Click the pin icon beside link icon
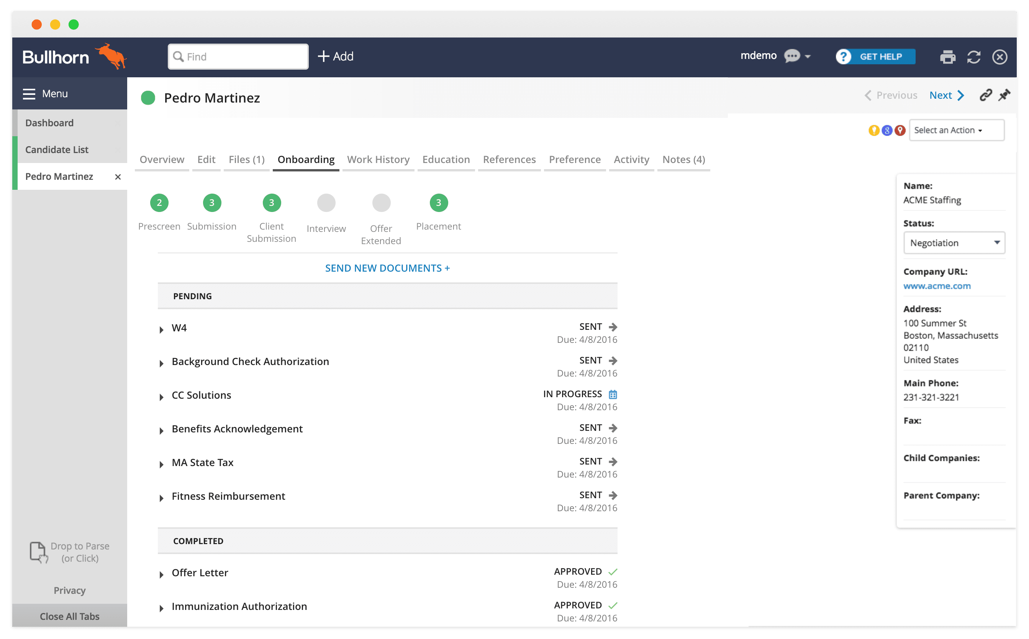Image resolution: width=1029 pixels, height=639 pixels. [1004, 95]
